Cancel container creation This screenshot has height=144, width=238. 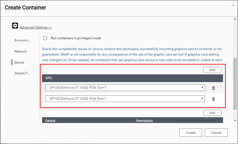216,133
